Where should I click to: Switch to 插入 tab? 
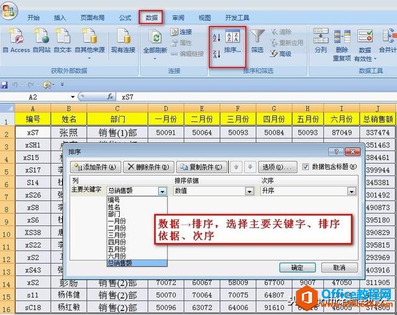[x=60, y=18]
